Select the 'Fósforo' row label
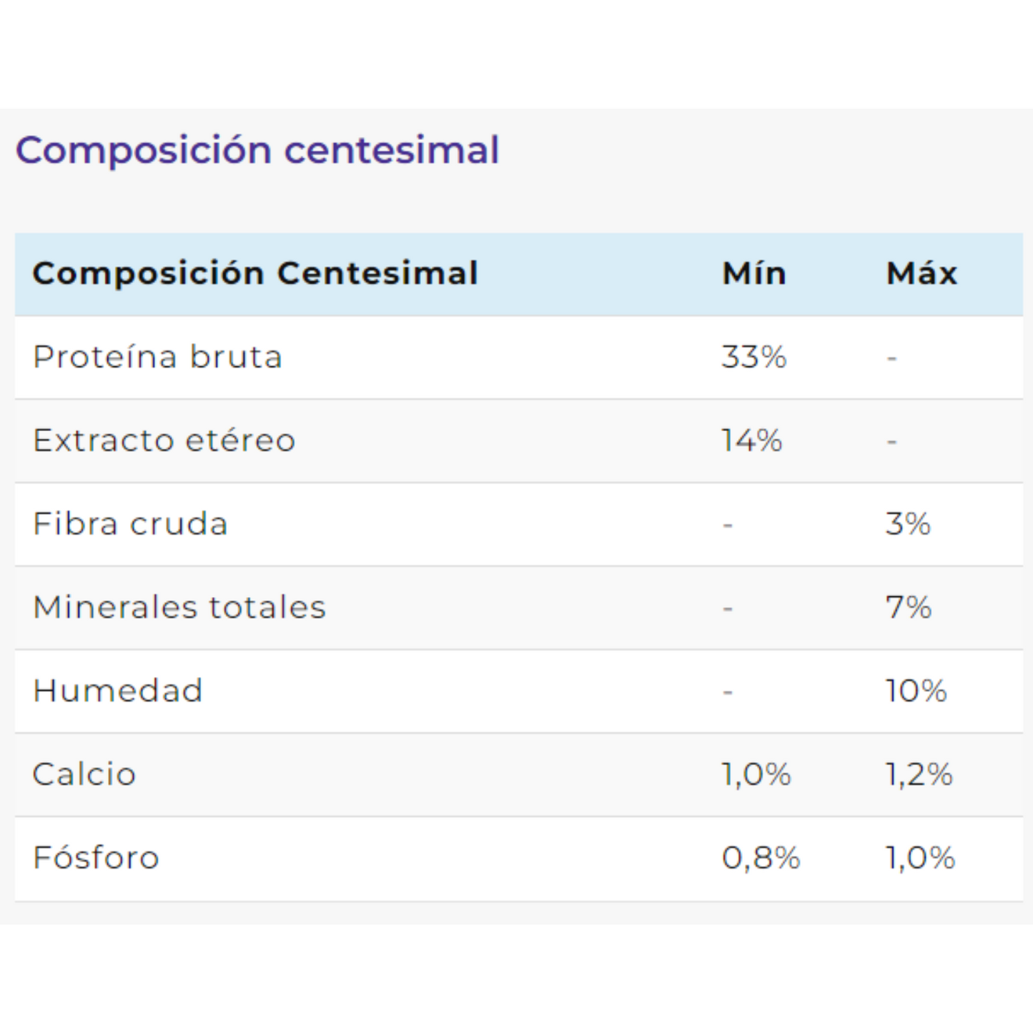 tap(96, 858)
